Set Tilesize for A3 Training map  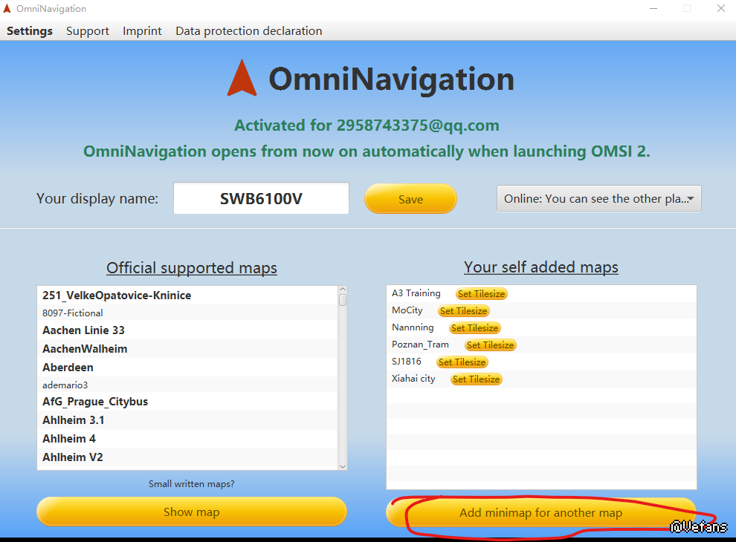[x=481, y=294]
